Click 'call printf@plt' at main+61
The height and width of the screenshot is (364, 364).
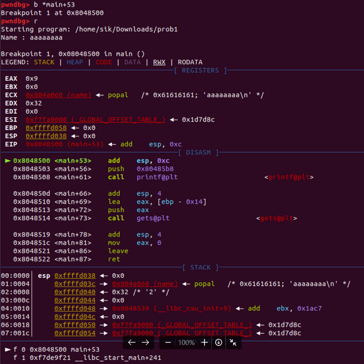tap(143, 177)
